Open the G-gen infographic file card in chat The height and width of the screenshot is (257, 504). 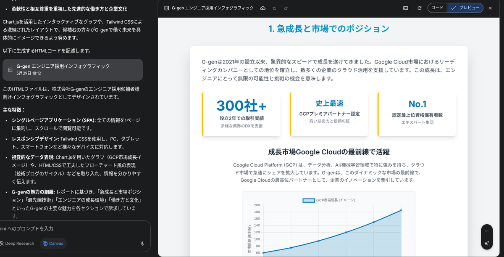[x=73, y=69]
